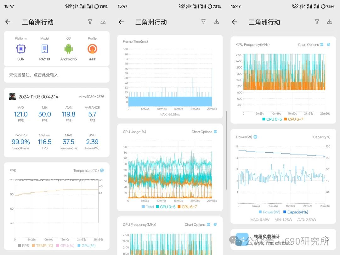The image size is (340, 255).
Task: Toggle Capacity(%) series in the power legend
Action: coord(296,212)
